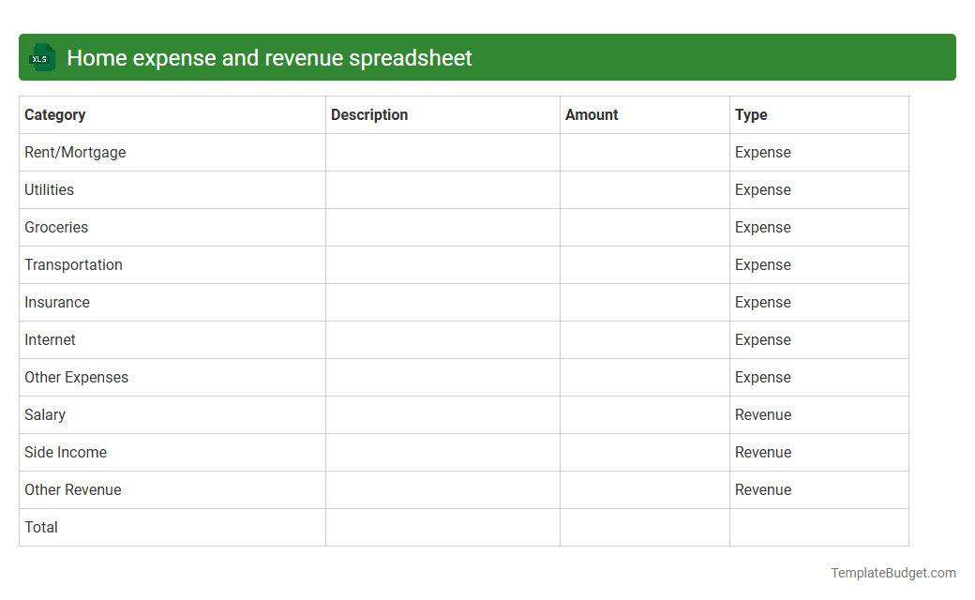Click the Amount cell in the Total row
The height and width of the screenshot is (600, 975).
(x=643, y=527)
